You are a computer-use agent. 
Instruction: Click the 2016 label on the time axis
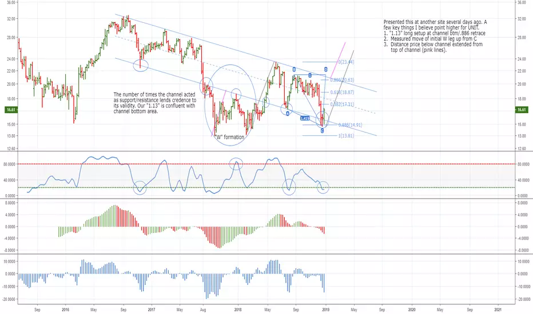click(66, 309)
